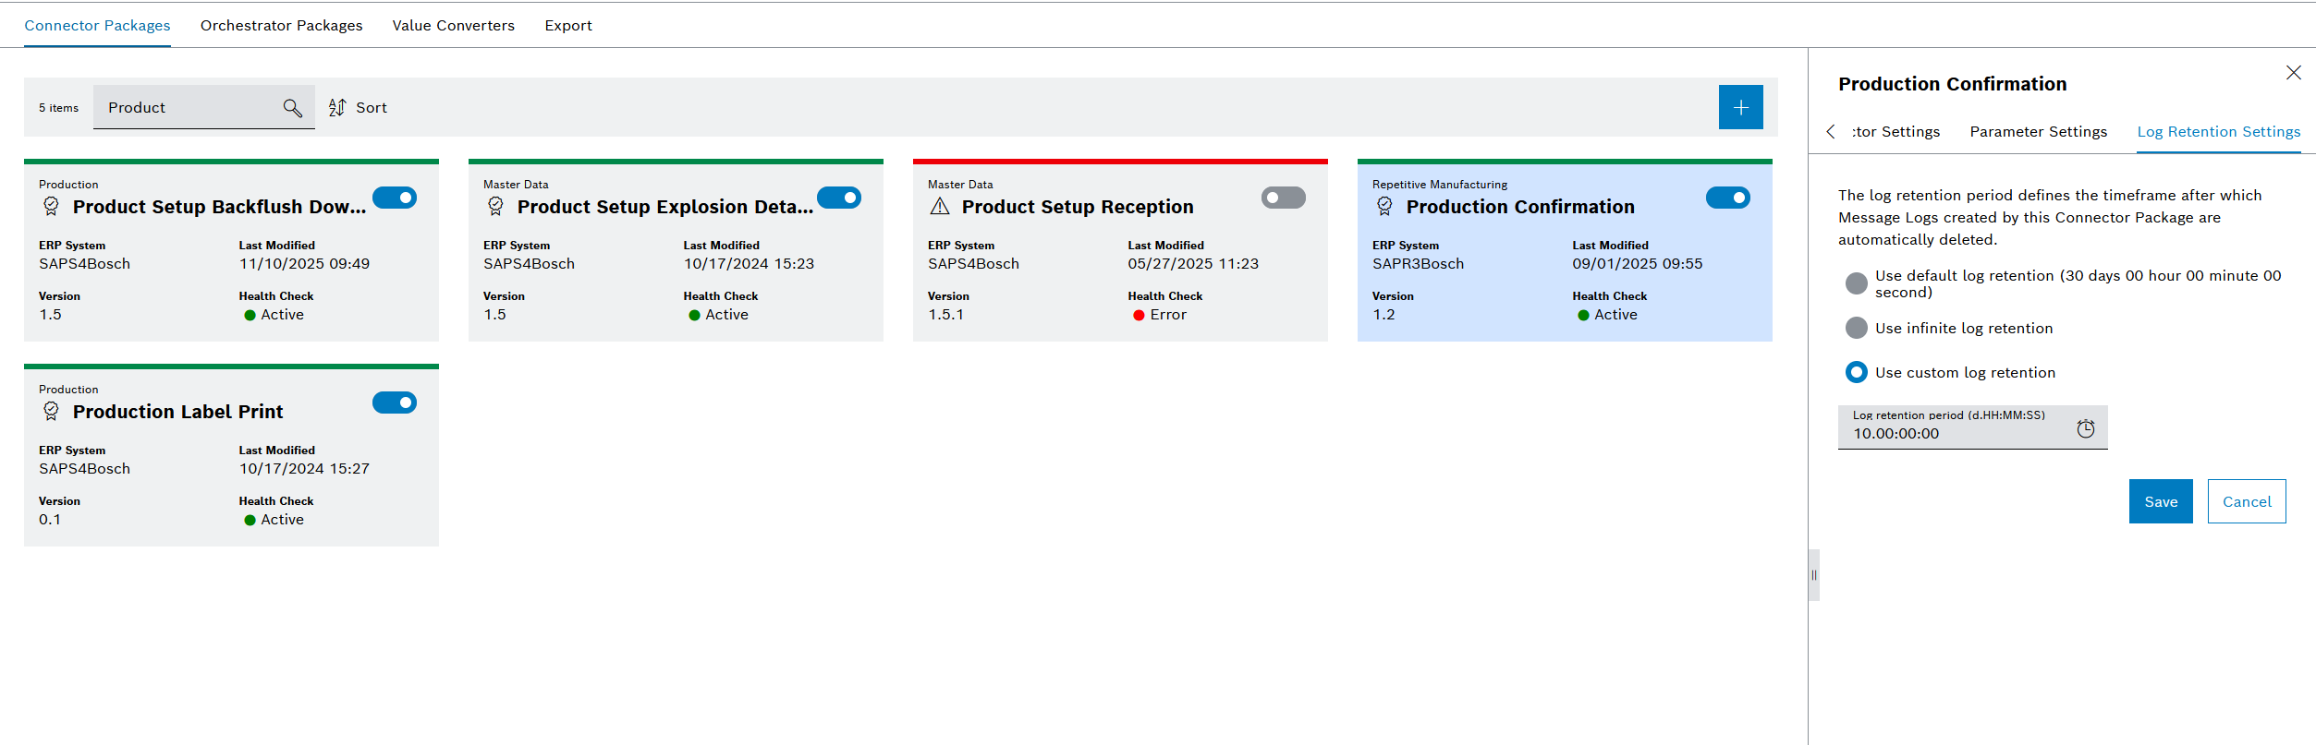Click last modified date 05/27/2025 11:23
2316x745 pixels.
(x=1193, y=264)
